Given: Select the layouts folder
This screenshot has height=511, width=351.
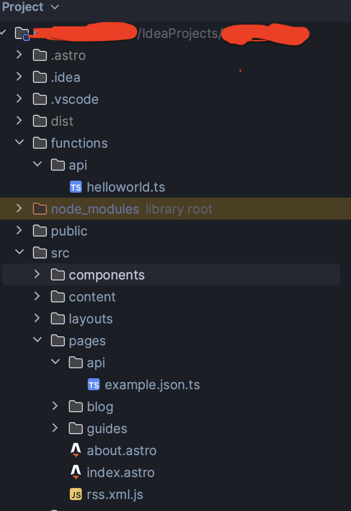Looking at the screenshot, I should point(91,319).
